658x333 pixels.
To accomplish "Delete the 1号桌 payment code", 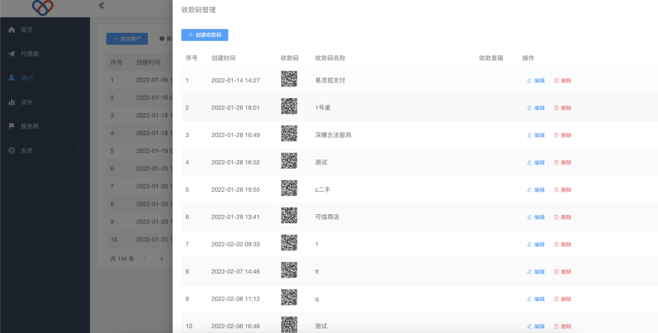I will point(563,108).
